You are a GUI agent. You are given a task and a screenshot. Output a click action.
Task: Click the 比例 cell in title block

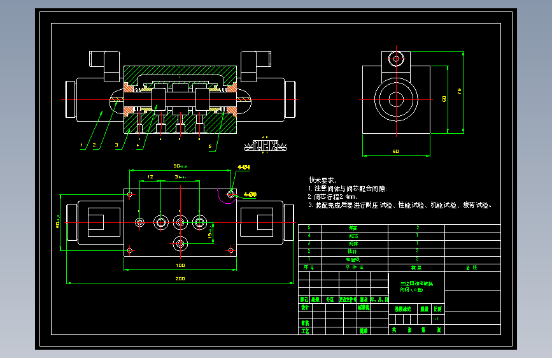coord(437,309)
